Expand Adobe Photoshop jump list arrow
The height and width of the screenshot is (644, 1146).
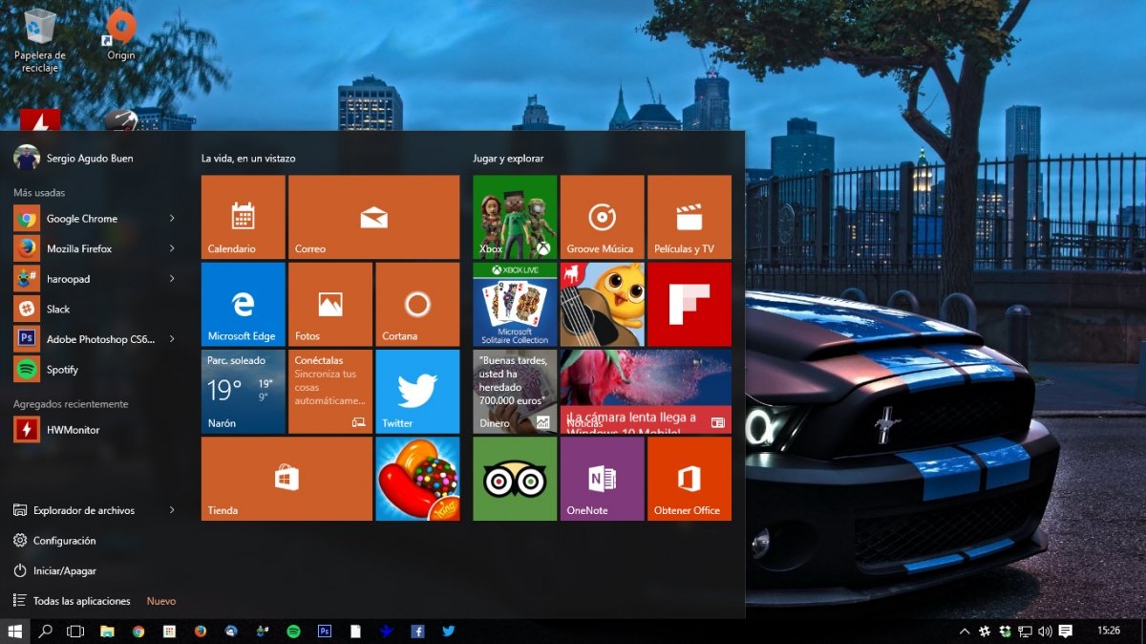click(x=172, y=339)
